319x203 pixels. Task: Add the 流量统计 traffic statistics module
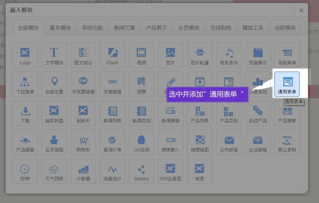click(x=112, y=171)
